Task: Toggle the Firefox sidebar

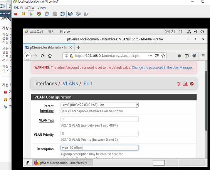Action: pos(186,56)
